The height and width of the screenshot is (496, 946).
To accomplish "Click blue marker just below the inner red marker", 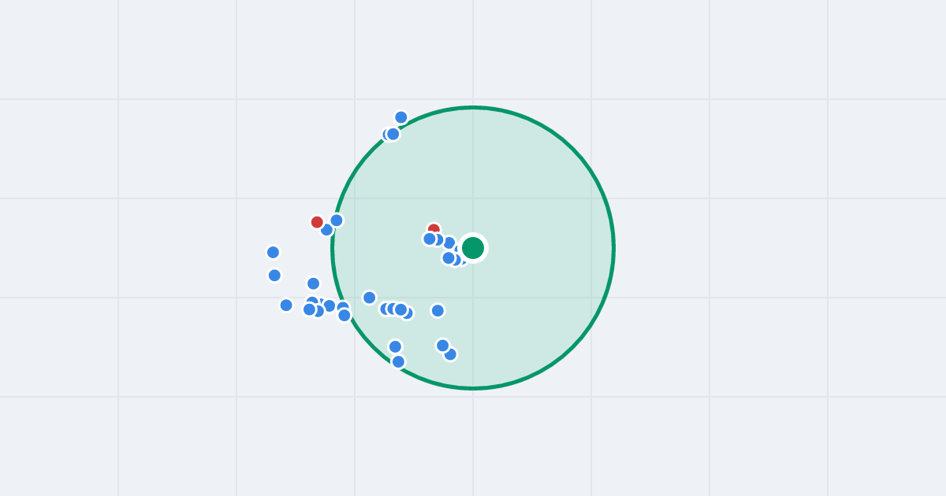I will coord(430,239).
